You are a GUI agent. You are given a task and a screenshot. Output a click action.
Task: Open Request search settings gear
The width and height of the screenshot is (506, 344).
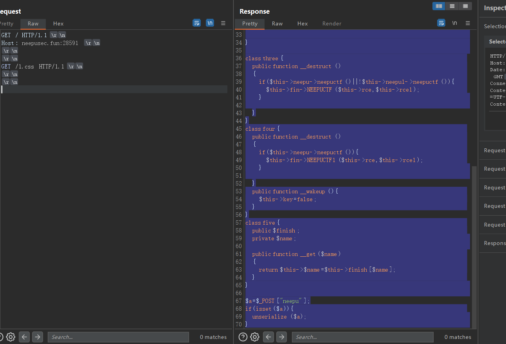pyautogui.click(x=11, y=337)
